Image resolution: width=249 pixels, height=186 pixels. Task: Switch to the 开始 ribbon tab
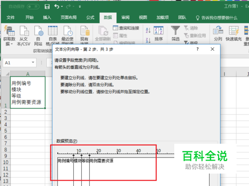29,17
